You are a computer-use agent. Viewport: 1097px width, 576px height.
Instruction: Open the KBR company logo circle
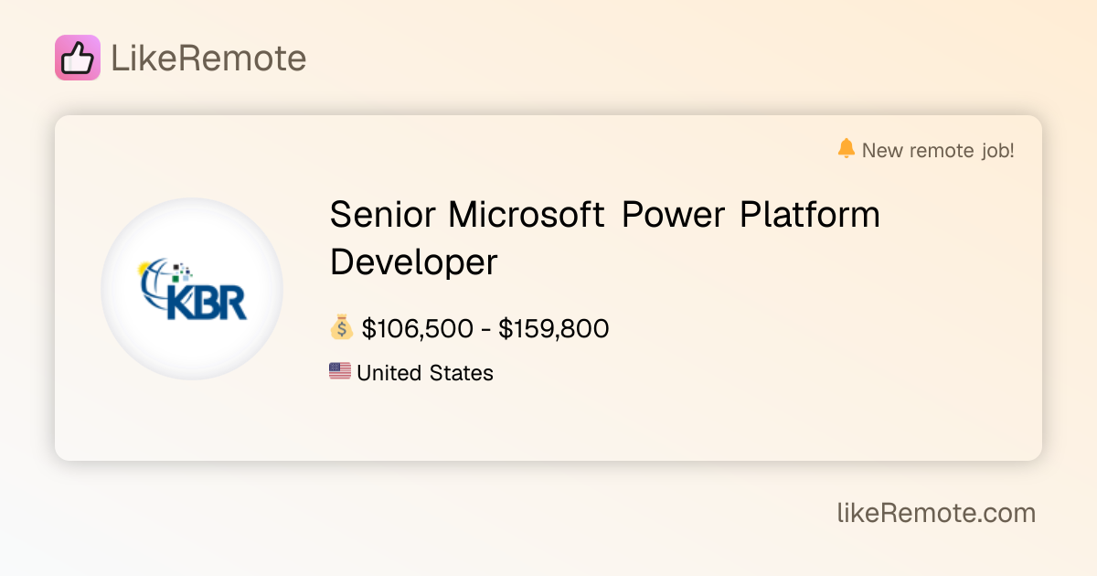pyautogui.click(x=192, y=289)
